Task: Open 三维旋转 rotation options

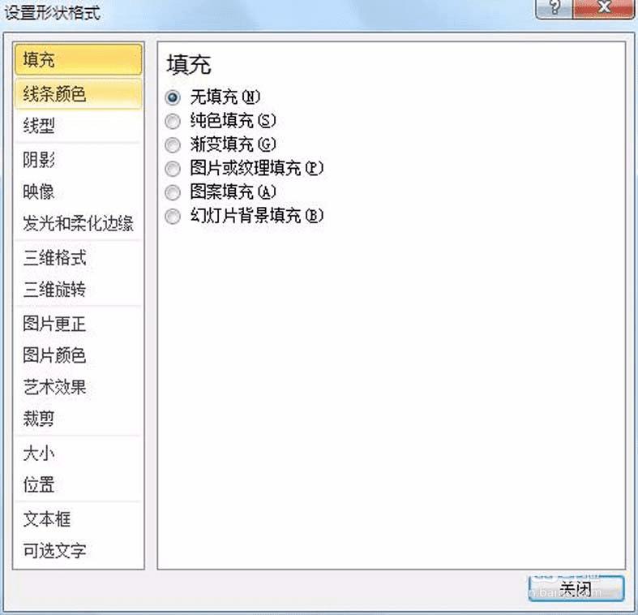Action: [78, 289]
